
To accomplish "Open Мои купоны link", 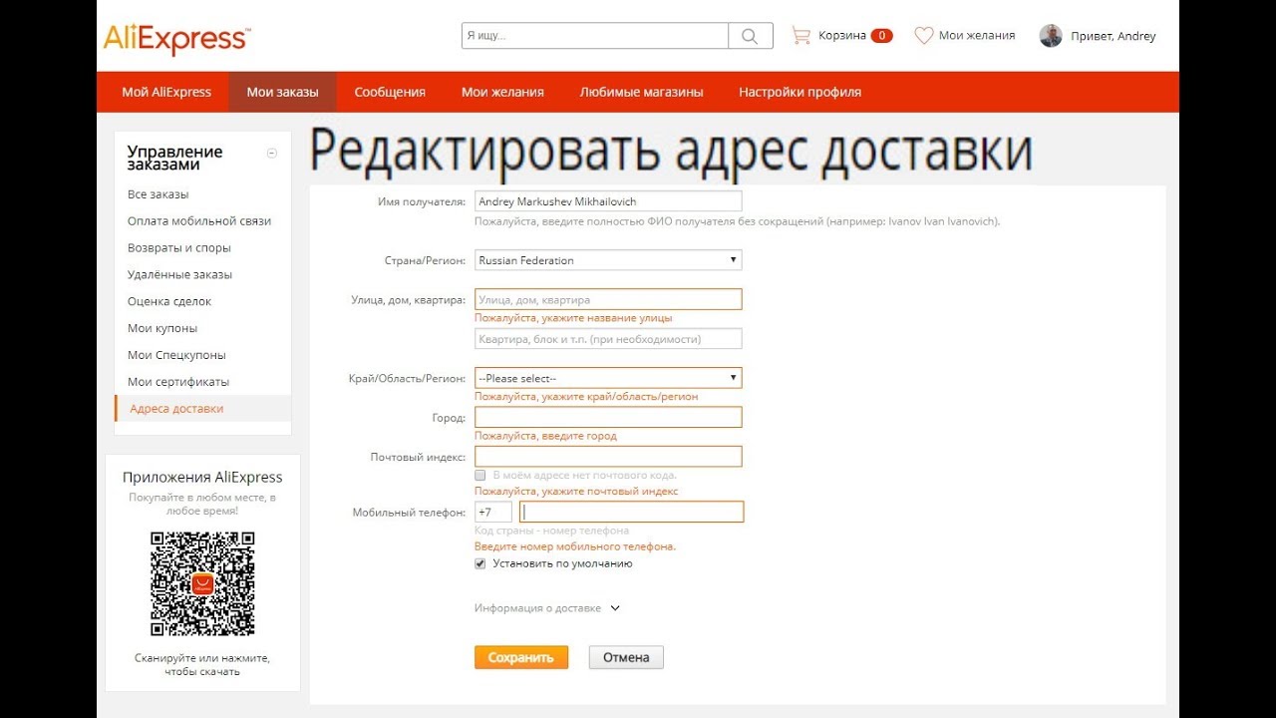I will pos(162,328).
